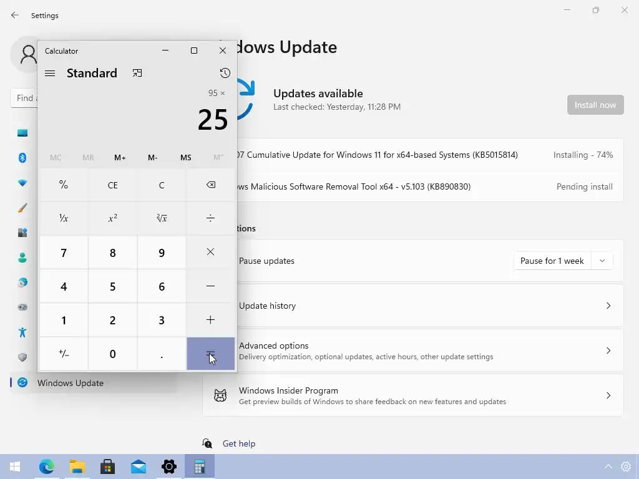Click the backspace key in Calculator

click(x=210, y=185)
